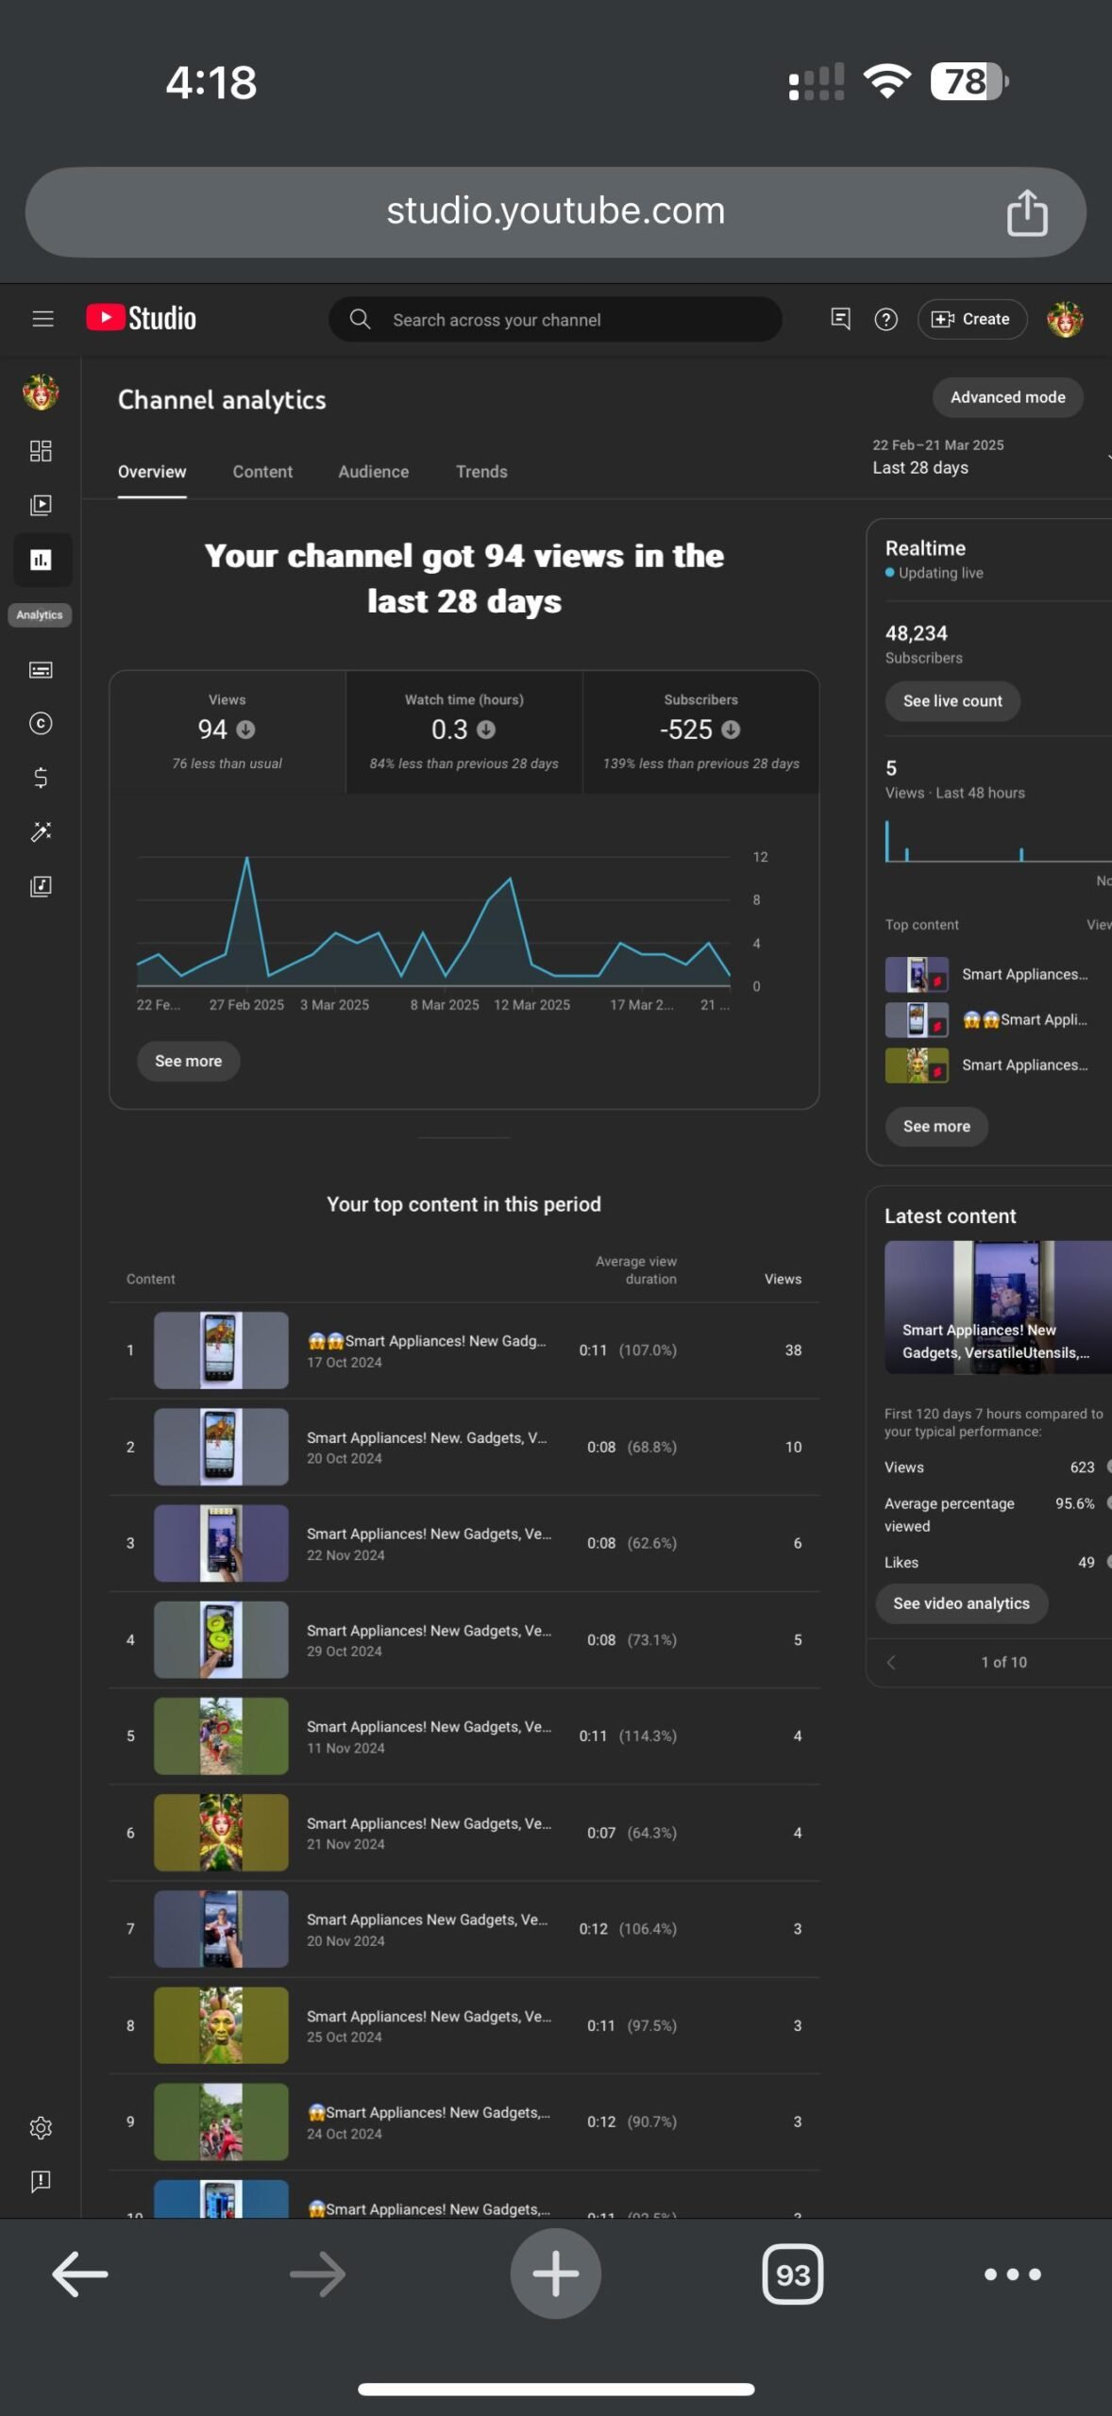Screen dimensions: 1112x2416
Task: Click the video title dated 22 Nov 2024
Action: (430, 1534)
